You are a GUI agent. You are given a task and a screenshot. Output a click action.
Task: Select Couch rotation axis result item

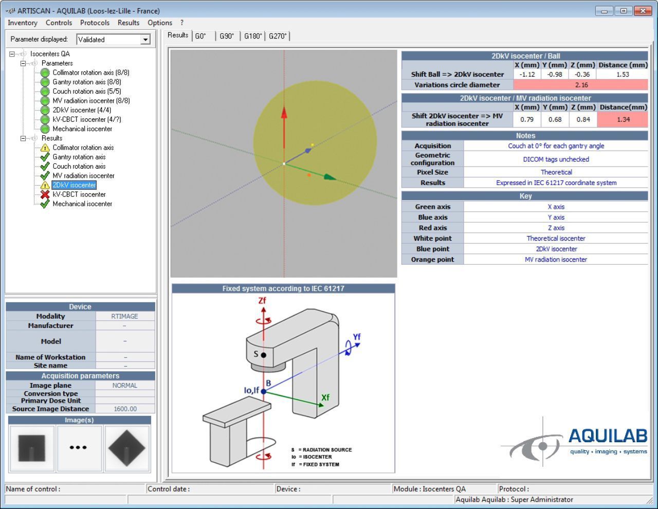click(x=79, y=167)
